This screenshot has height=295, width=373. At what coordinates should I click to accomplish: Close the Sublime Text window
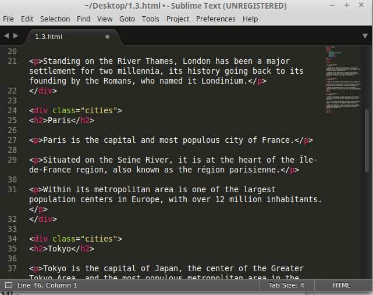[361, 5]
